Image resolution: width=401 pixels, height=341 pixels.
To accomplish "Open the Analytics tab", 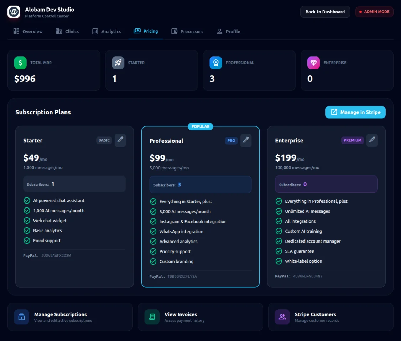I will click(106, 31).
